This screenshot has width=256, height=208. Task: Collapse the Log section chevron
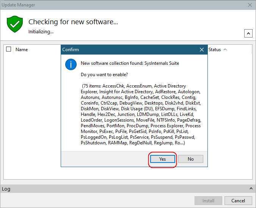click(x=251, y=189)
